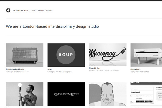Viewport: 162px width, 108px height.
Task: Click 'Emerging Artists & Designers' caption
Action: coord(59,72)
